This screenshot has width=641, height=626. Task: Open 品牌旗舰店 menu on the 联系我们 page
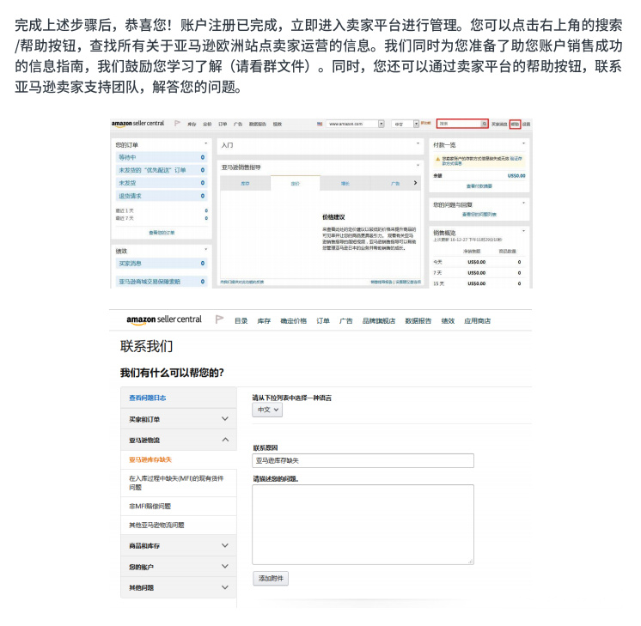click(379, 321)
